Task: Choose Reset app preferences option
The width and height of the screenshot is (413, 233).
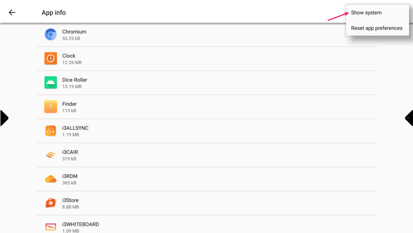Action: tap(377, 28)
